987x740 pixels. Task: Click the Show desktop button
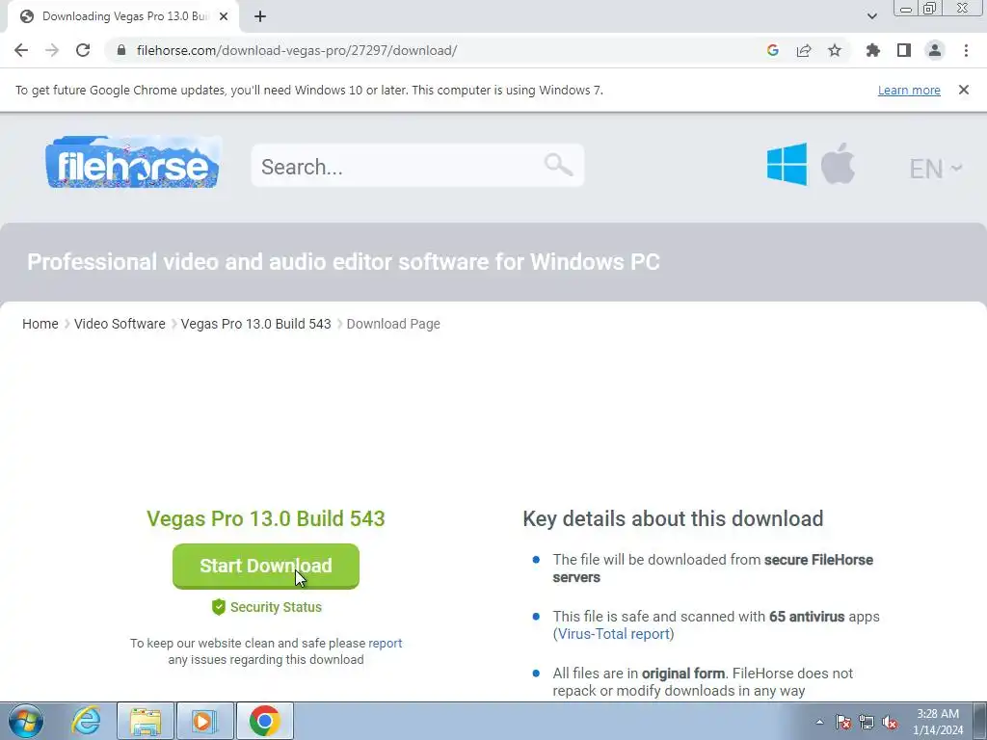(x=980, y=721)
